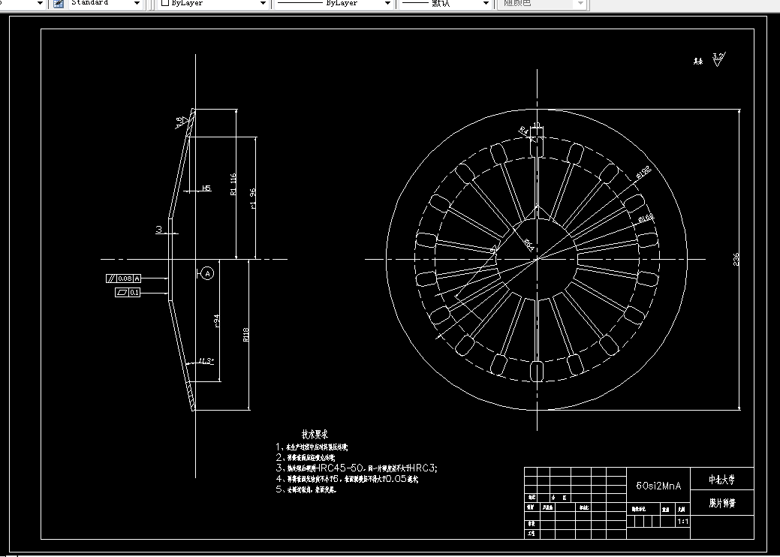
Task: Select technical requirement line 5
Action: point(306,489)
